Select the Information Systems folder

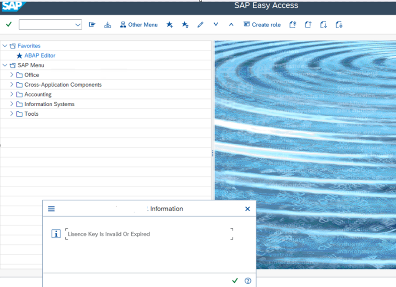[49, 104]
